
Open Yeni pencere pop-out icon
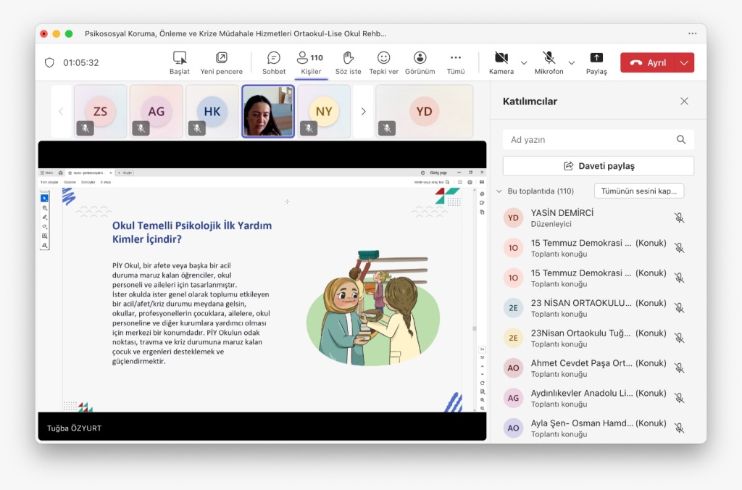[221, 59]
